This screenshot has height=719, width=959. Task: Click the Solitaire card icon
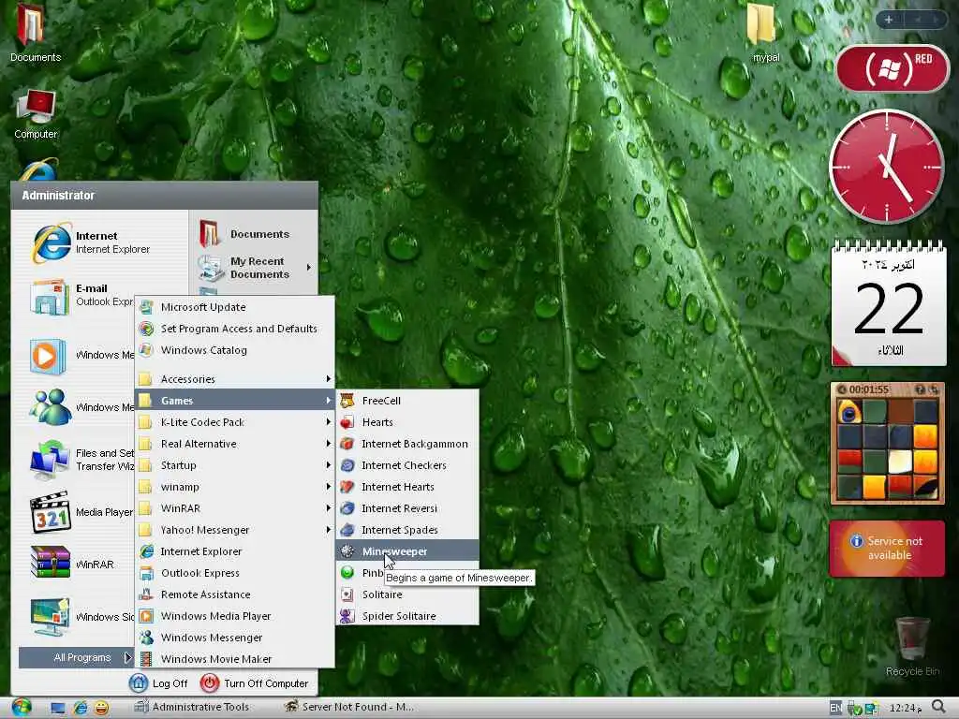(347, 594)
